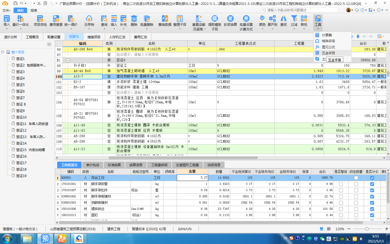Viewport: 390px width, 244px height.
Task: Toggle 是否计价 checkbox for 综合工日 row
Action: tap(372, 178)
